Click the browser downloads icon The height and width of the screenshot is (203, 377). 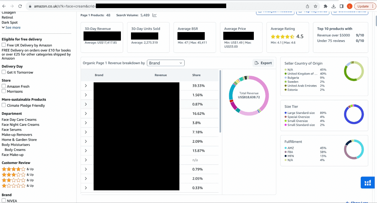333,6
